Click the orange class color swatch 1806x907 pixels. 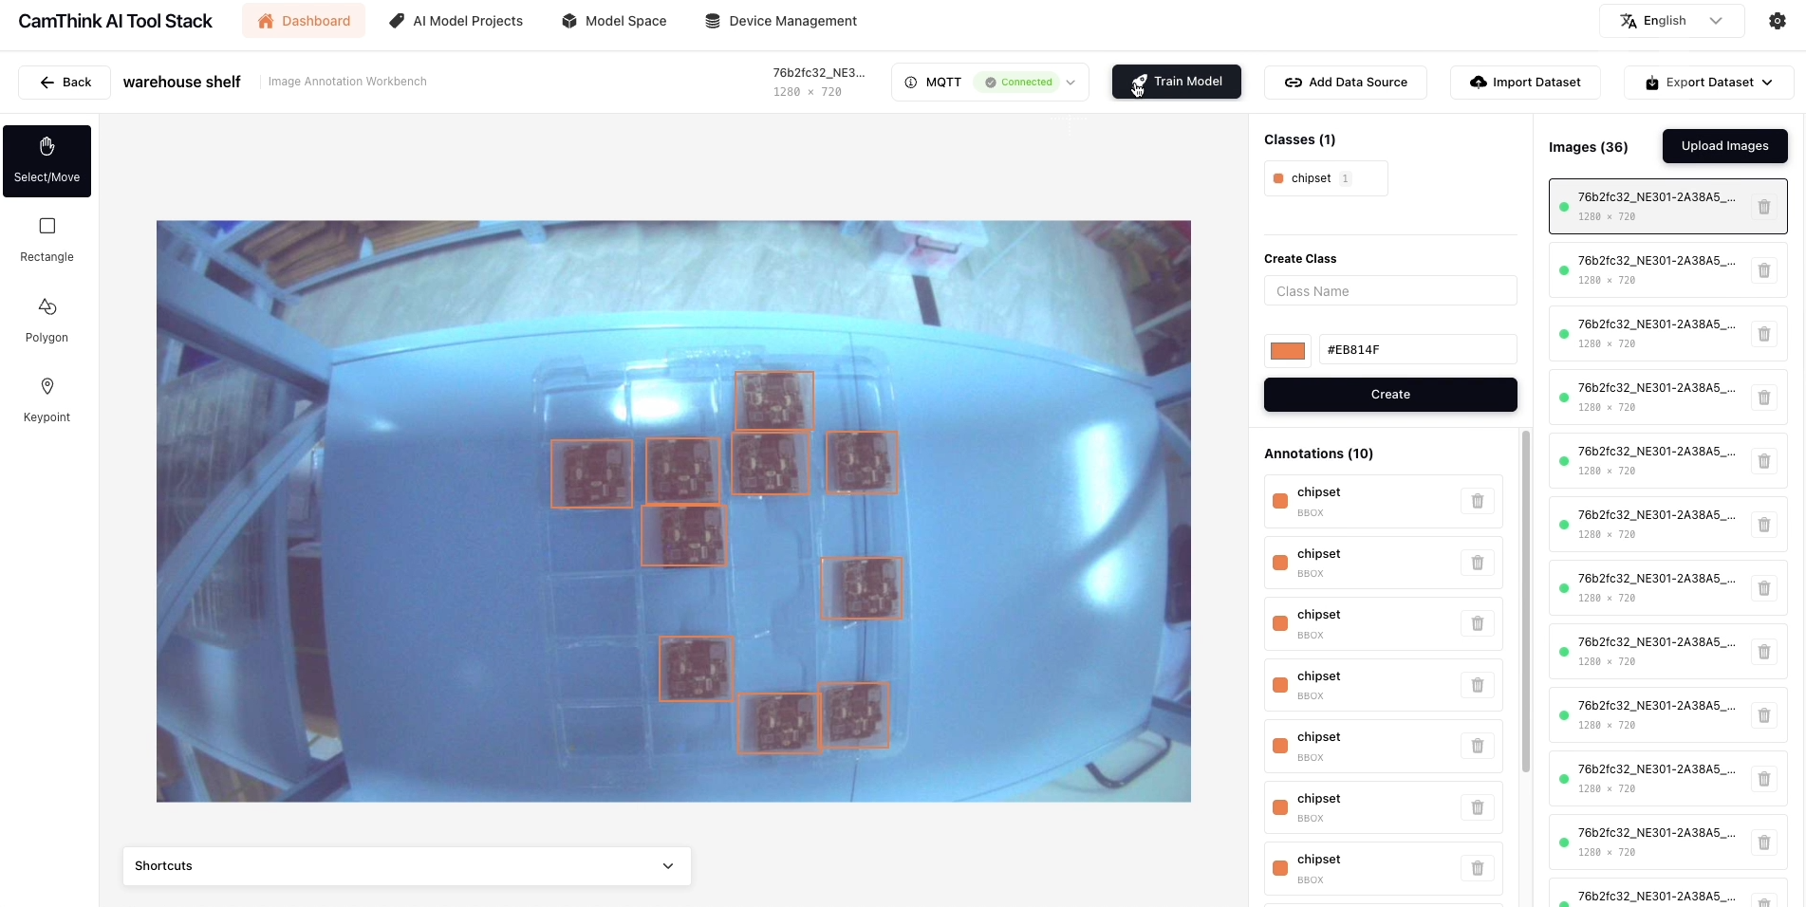[x=1287, y=350]
